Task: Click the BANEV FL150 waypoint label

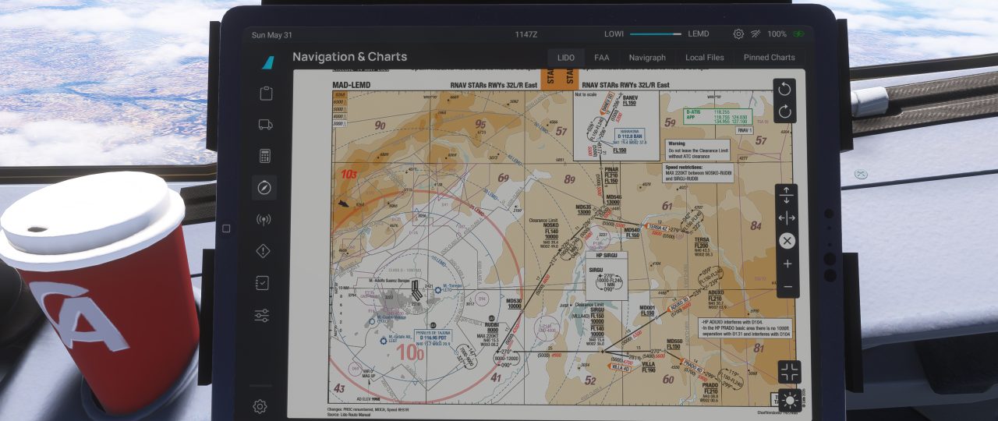Action: (x=630, y=100)
